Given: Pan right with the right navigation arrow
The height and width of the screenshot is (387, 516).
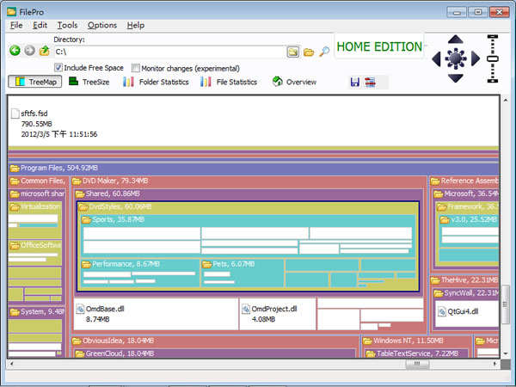Looking at the screenshot, I should [x=476, y=58].
